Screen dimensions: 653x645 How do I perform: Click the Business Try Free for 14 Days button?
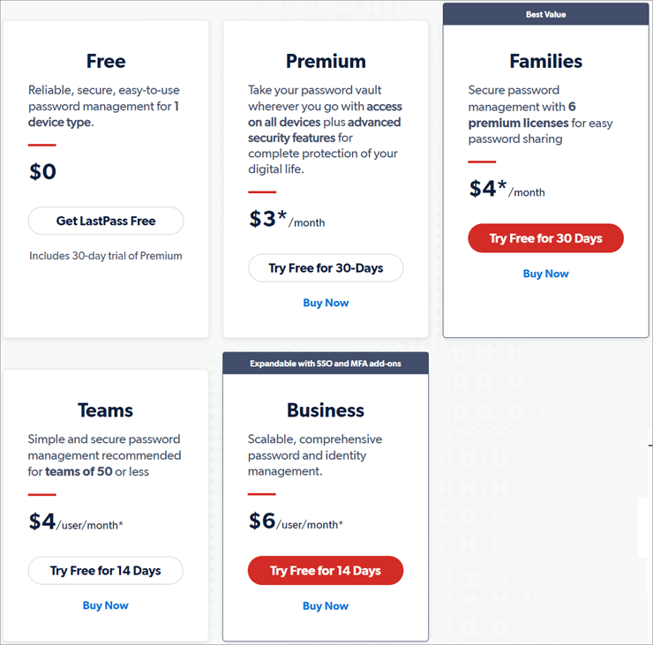(x=326, y=571)
